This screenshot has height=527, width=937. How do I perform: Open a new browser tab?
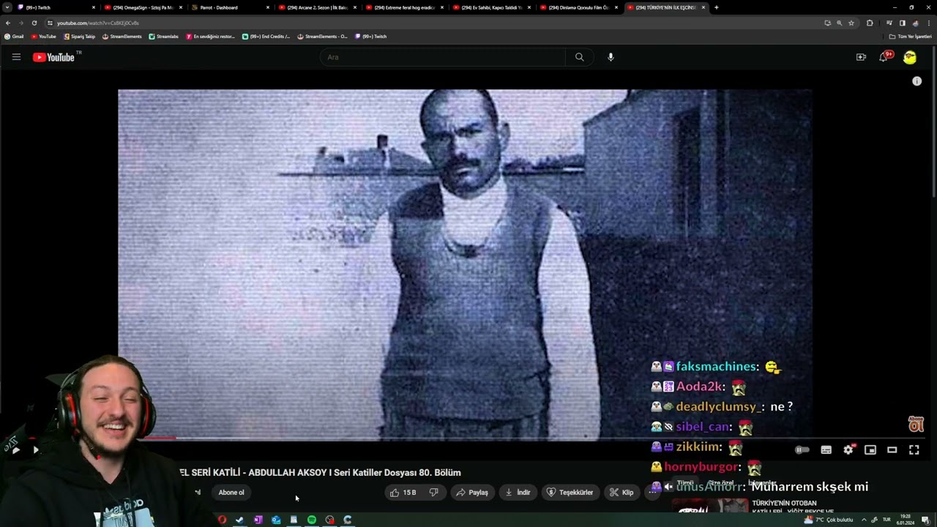pos(716,7)
